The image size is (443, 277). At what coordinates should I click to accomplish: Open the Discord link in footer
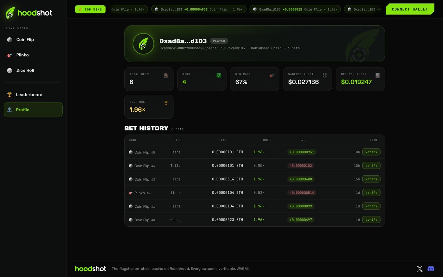(431, 269)
